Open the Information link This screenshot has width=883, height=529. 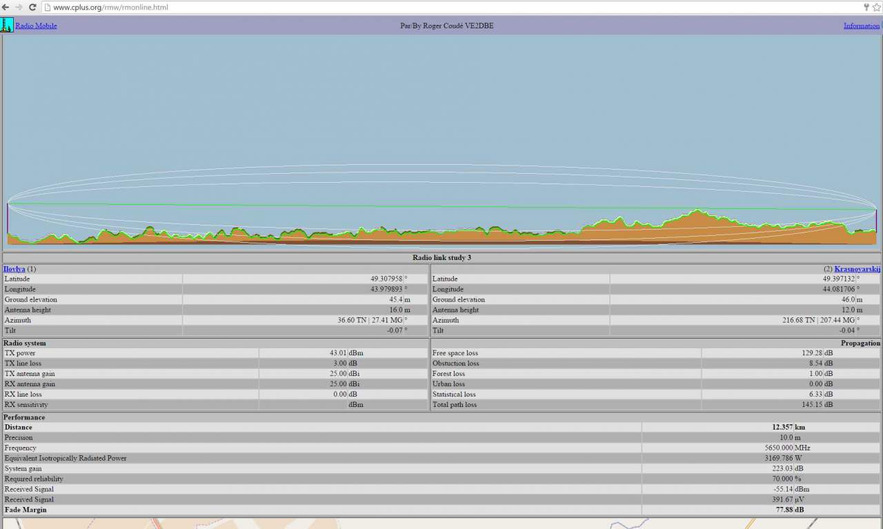coord(861,26)
